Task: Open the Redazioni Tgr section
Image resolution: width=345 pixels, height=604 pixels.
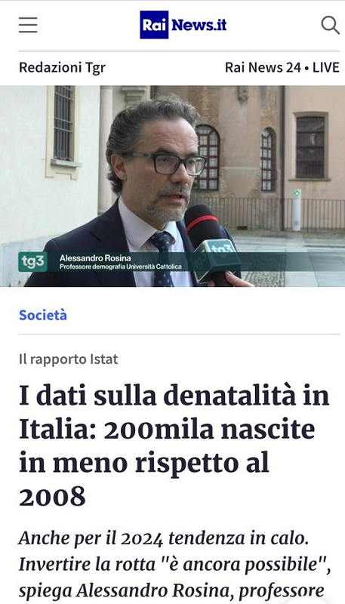Action: point(62,67)
